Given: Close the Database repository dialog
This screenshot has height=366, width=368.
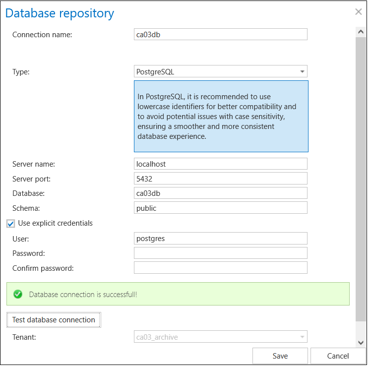Looking at the screenshot, I should [358, 12].
